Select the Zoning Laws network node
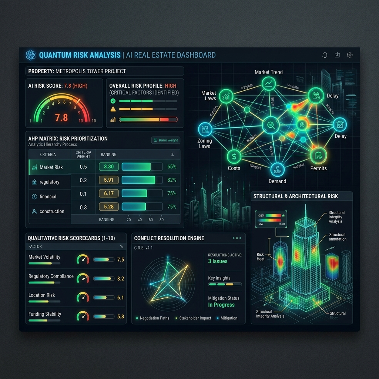 [205, 129]
